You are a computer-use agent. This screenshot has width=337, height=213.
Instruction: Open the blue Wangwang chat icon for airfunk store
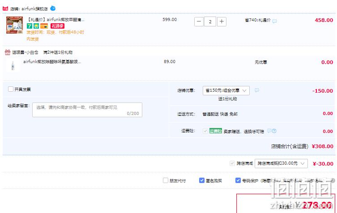pos(53,9)
